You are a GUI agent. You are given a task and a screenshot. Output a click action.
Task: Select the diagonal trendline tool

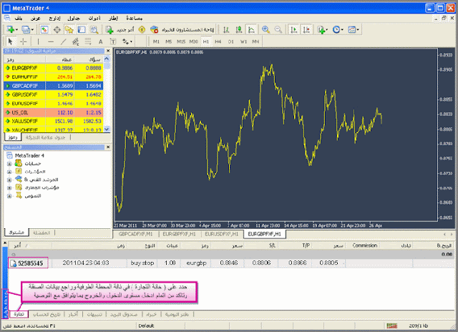pyautogui.click(x=64, y=41)
